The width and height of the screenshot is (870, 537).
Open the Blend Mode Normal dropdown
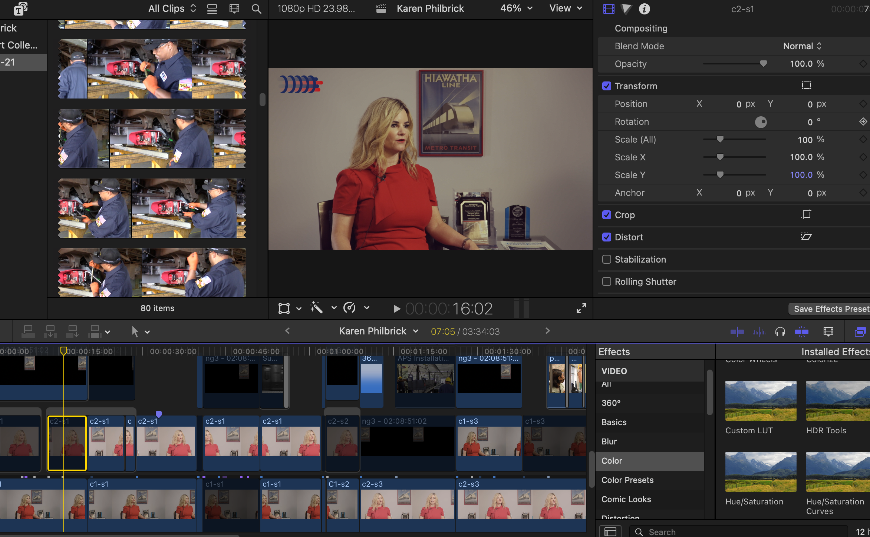[x=802, y=46]
